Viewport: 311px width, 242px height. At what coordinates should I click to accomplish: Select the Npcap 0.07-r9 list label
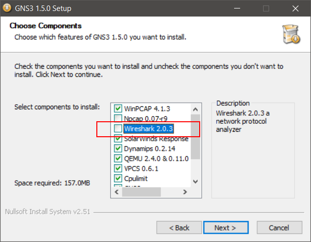tap(146, 119)
